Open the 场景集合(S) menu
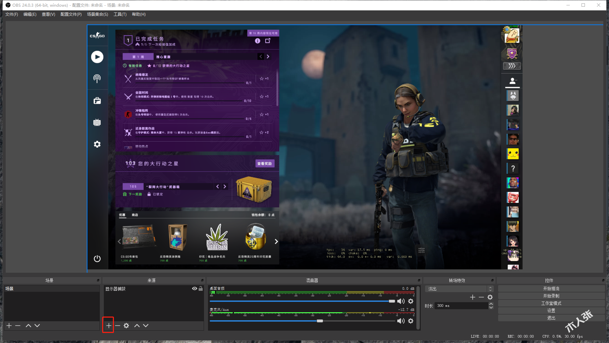 click(x=97, y=14)
